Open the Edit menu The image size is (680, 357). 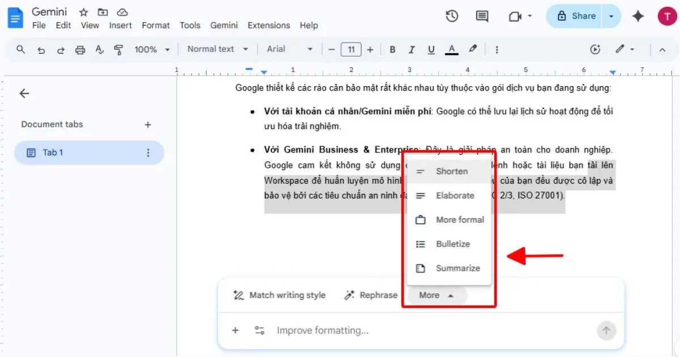(x=63, y=25)
